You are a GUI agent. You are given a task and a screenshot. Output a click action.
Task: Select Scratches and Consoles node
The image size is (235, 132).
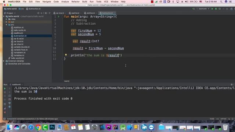(x=19, y=64)
